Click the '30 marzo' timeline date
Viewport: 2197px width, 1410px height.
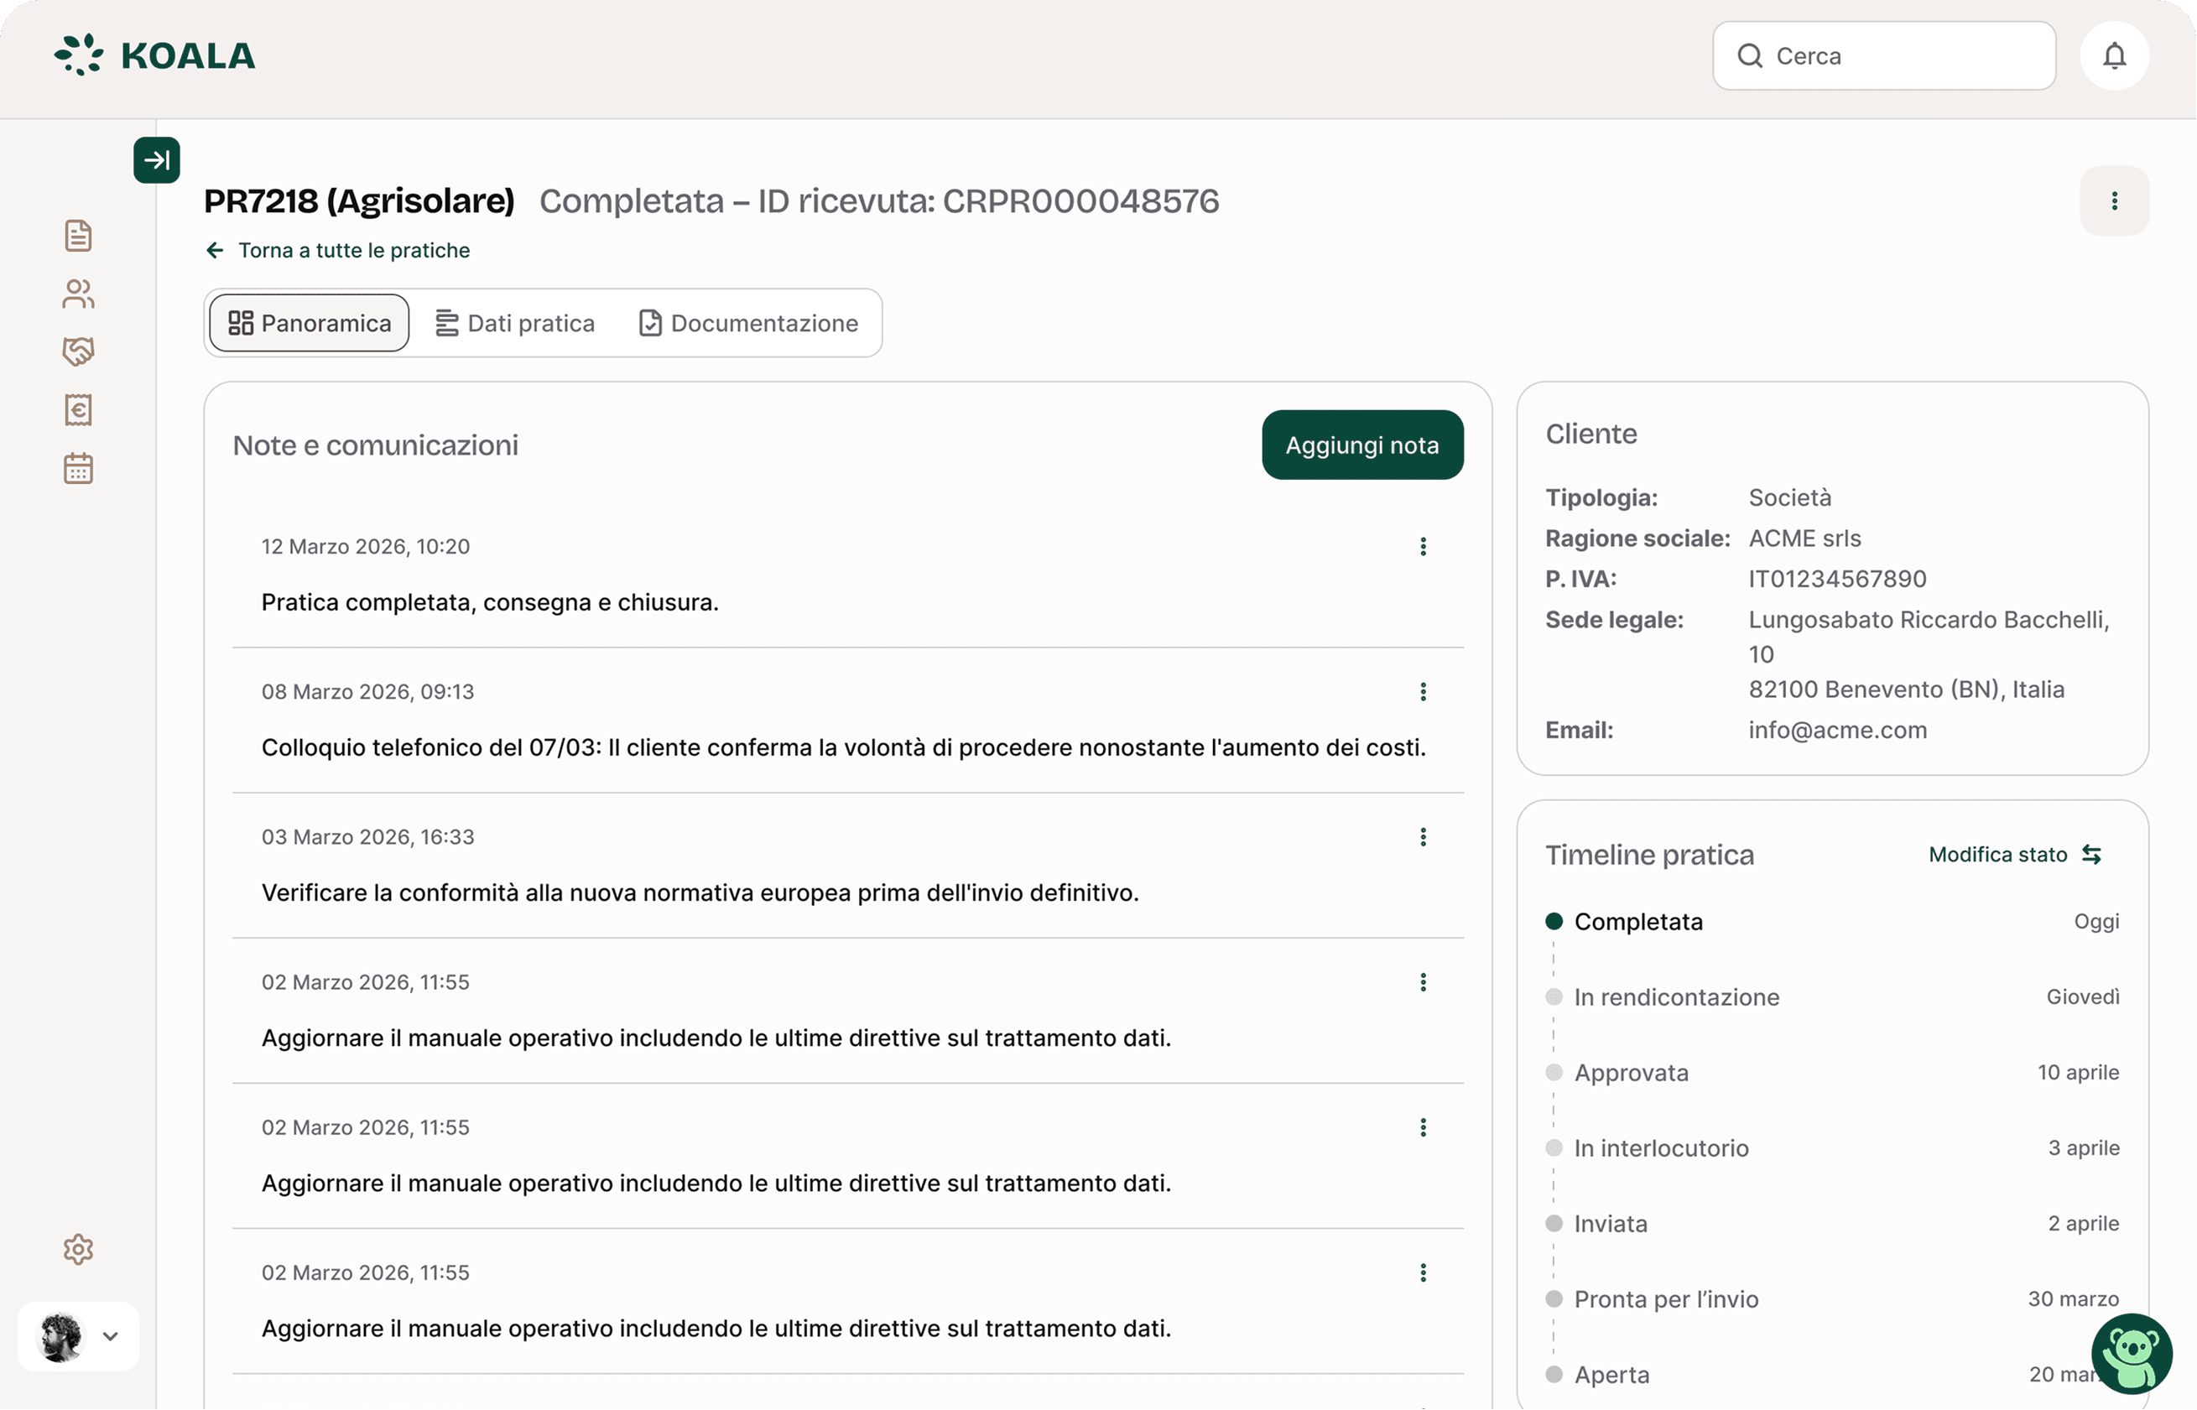(2075, 1300)
